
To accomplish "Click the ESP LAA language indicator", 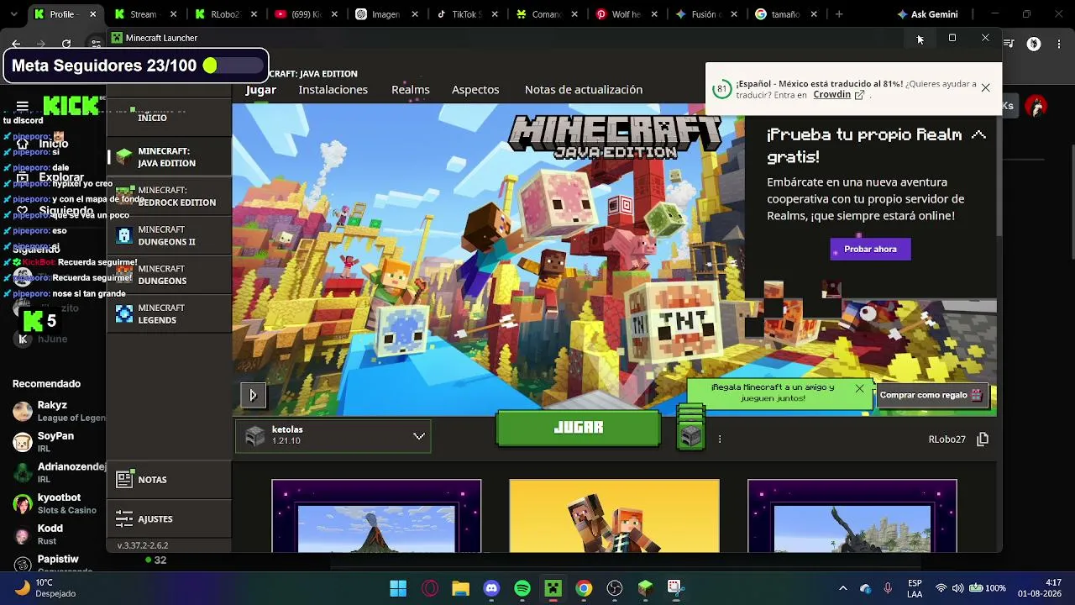I will click(x=915, y=588).
